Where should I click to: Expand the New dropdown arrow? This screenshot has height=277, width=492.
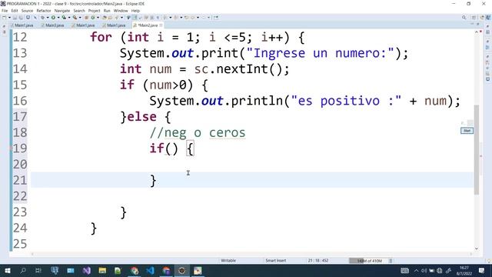[9, 18]
